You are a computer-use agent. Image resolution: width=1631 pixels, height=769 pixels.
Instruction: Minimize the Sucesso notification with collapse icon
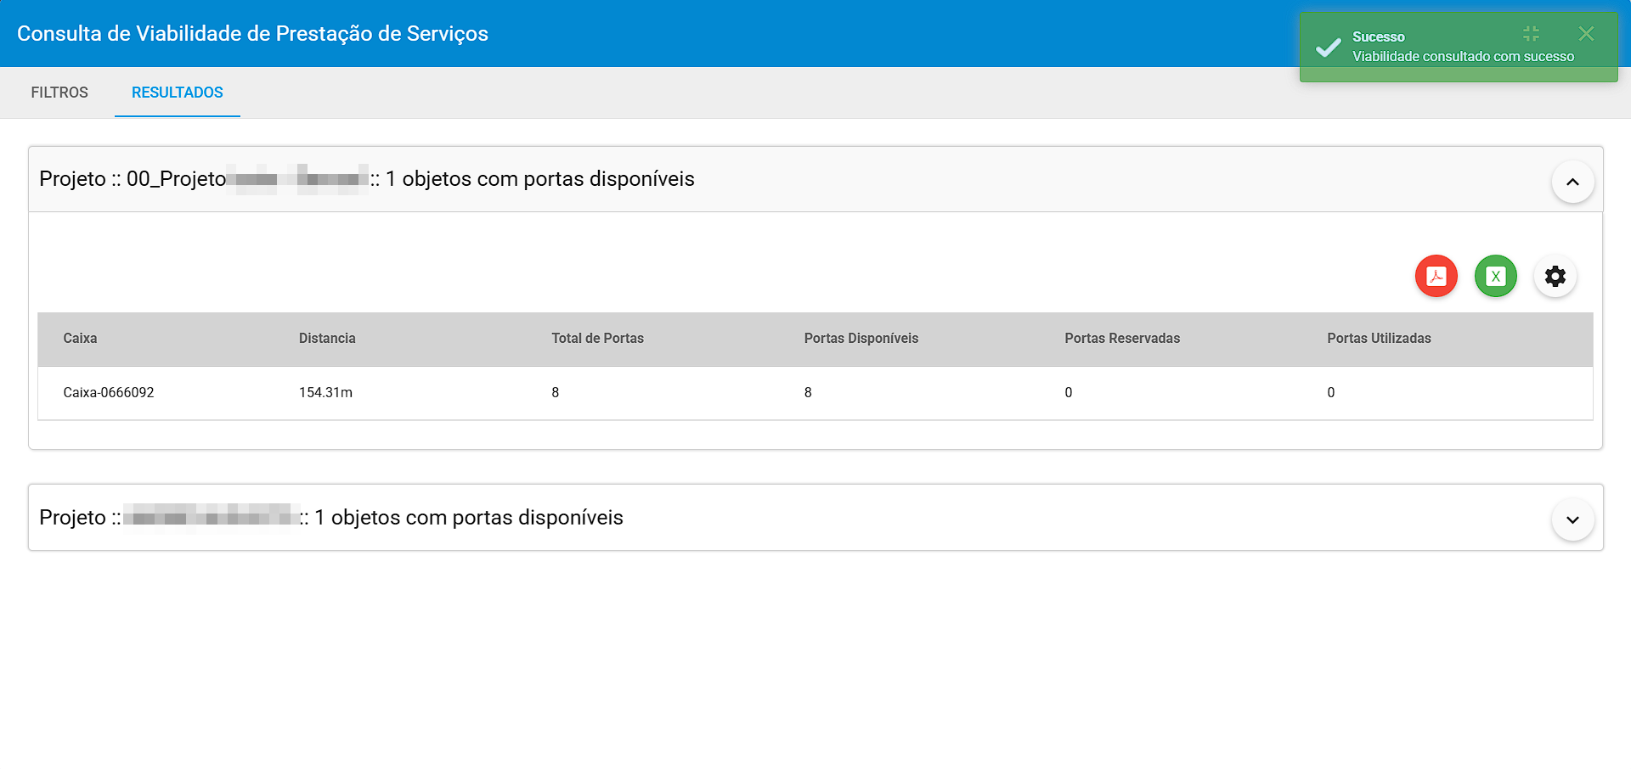(x=1531, y=34)
